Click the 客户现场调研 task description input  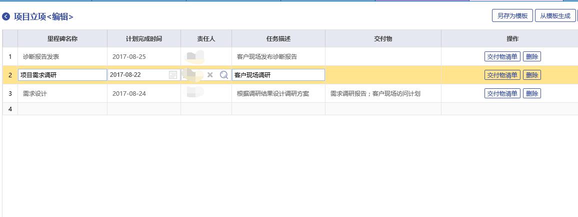(278, 75)
